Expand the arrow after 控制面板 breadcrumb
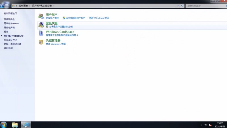This screenshot has height=128, width=227. (30, 6)
